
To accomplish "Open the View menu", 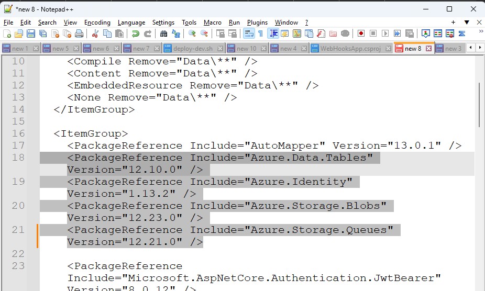I will click(70, 23).
